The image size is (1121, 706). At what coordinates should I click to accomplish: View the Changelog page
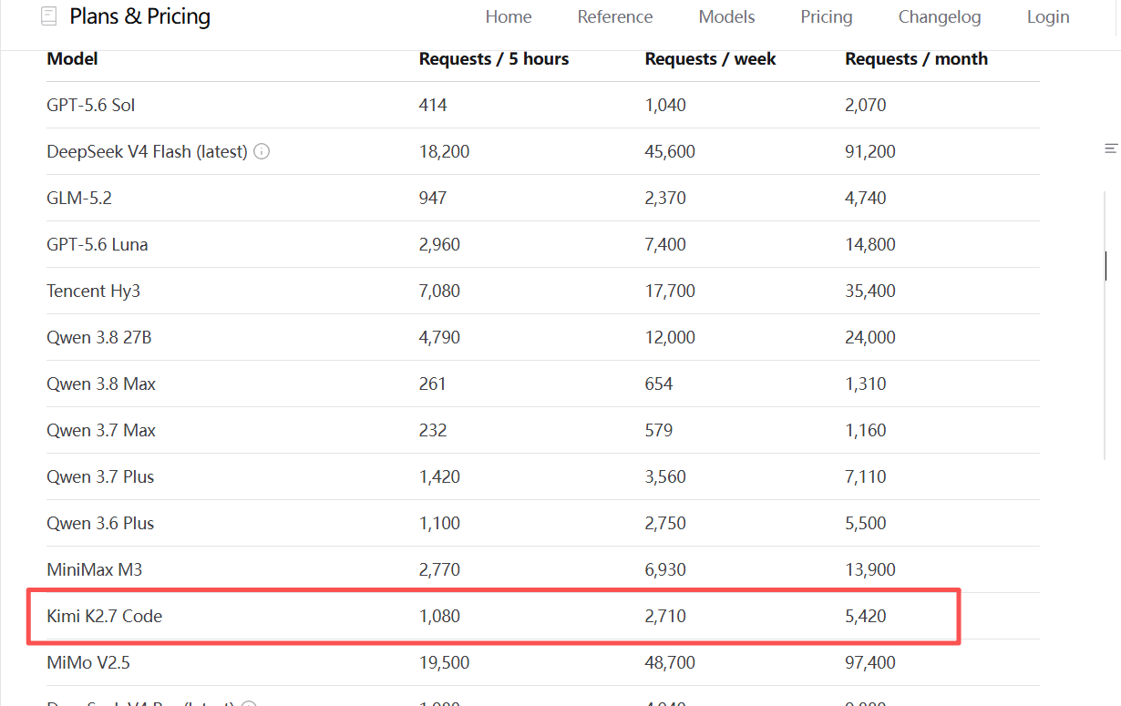pos(940,16)
